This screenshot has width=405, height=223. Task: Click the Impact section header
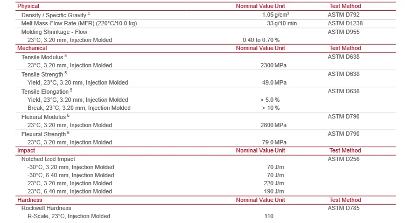[26, 150]
